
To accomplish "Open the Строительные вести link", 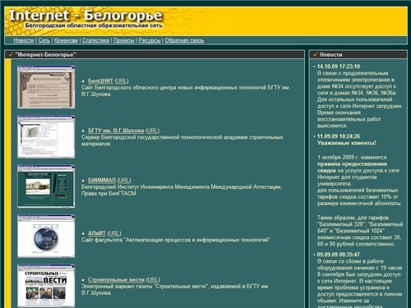I will 116,279.
